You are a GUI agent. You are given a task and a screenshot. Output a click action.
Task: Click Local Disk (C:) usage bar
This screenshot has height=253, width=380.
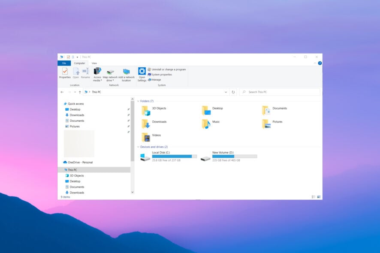click(x=175, y=157)
